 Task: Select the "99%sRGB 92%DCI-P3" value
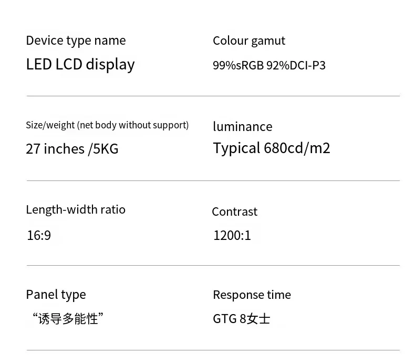(x=269, y=65)
